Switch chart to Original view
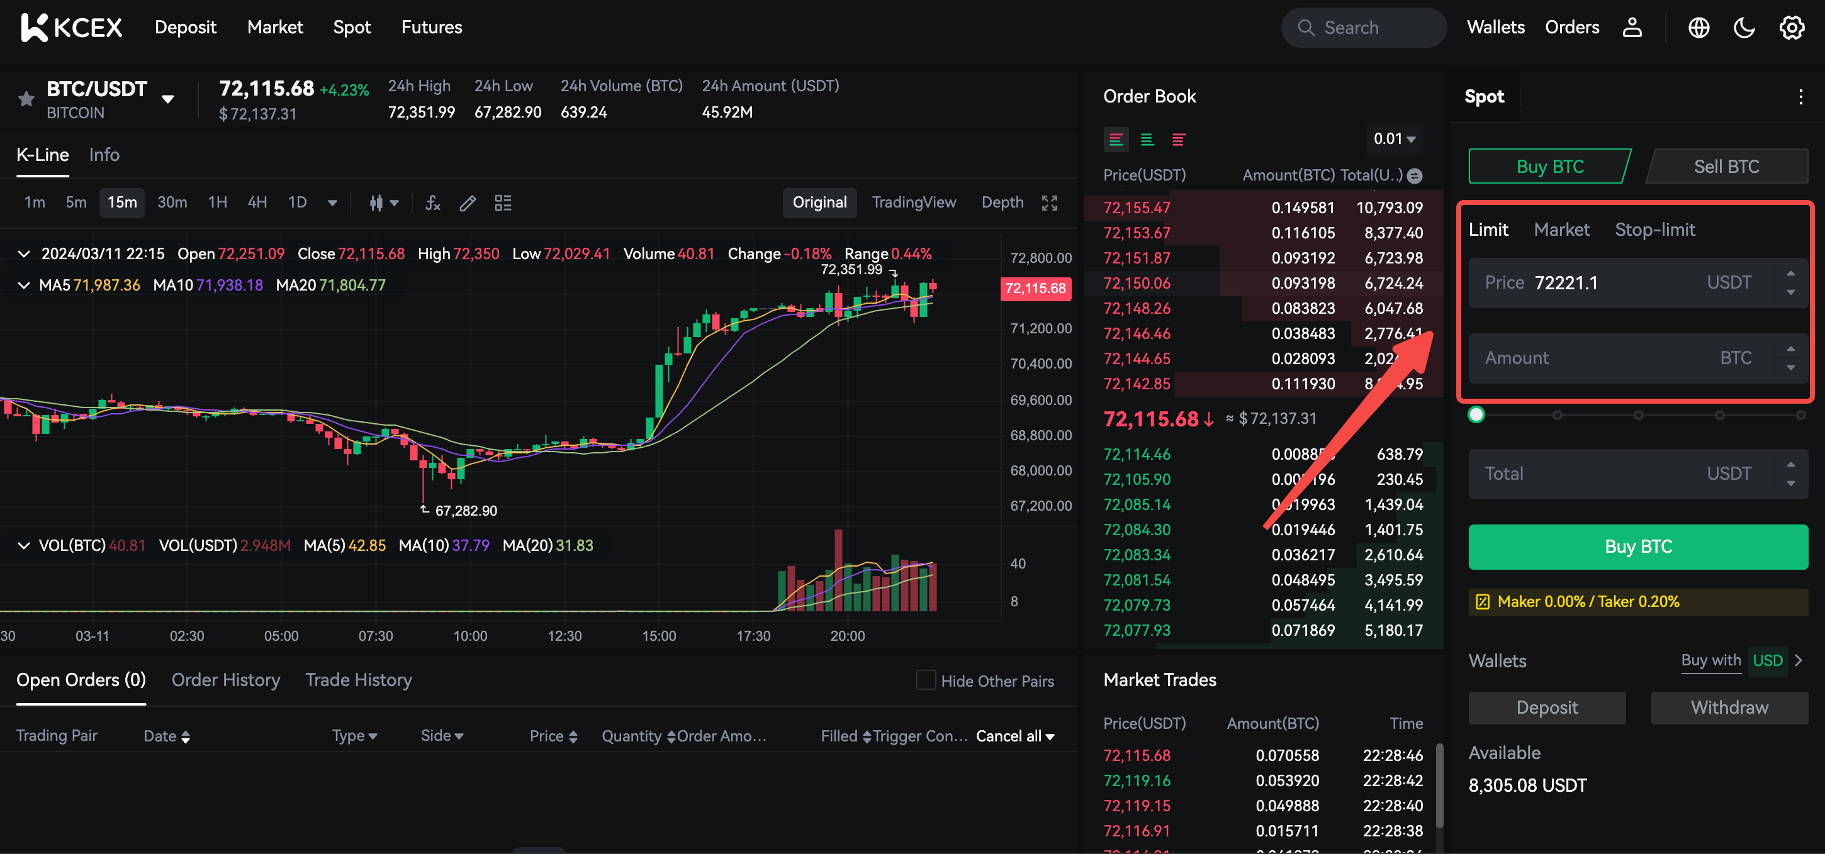This screenshot has height=854, width=1825. point(819,202)
